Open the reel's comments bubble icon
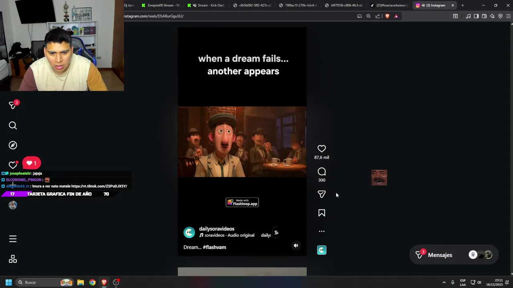Screen dimensions: 513x288 point(321,172)
